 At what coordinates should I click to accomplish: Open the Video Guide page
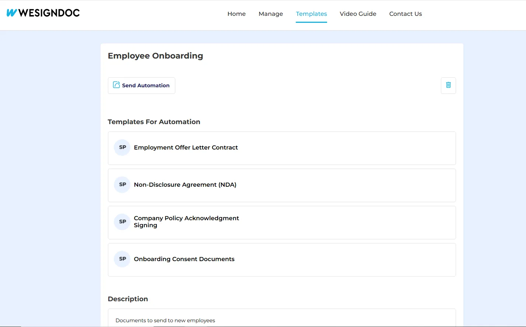tap(358, 14)
